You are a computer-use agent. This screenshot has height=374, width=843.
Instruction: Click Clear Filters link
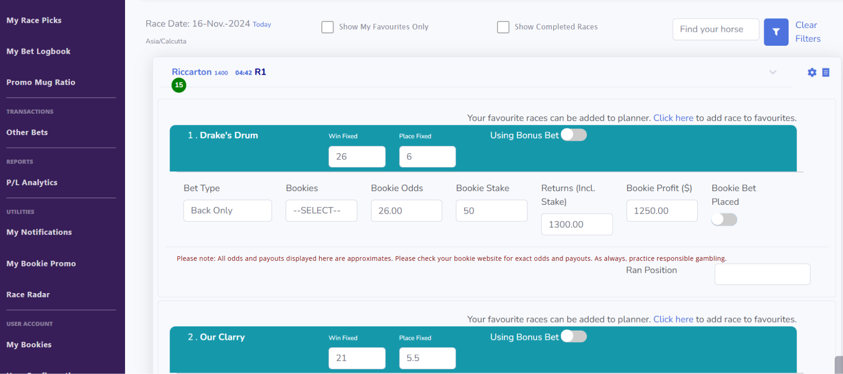pos(807,32)
